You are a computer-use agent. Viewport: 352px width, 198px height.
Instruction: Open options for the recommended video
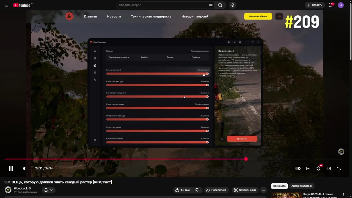[343, 195]
